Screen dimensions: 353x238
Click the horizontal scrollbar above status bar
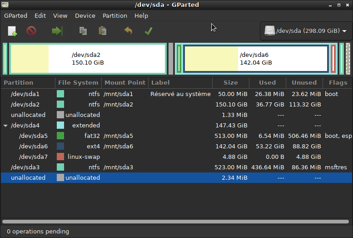[175, 222]
